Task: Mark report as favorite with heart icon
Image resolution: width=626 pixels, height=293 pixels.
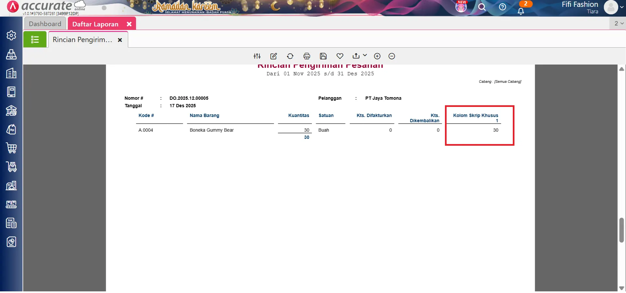Action: 340,56
